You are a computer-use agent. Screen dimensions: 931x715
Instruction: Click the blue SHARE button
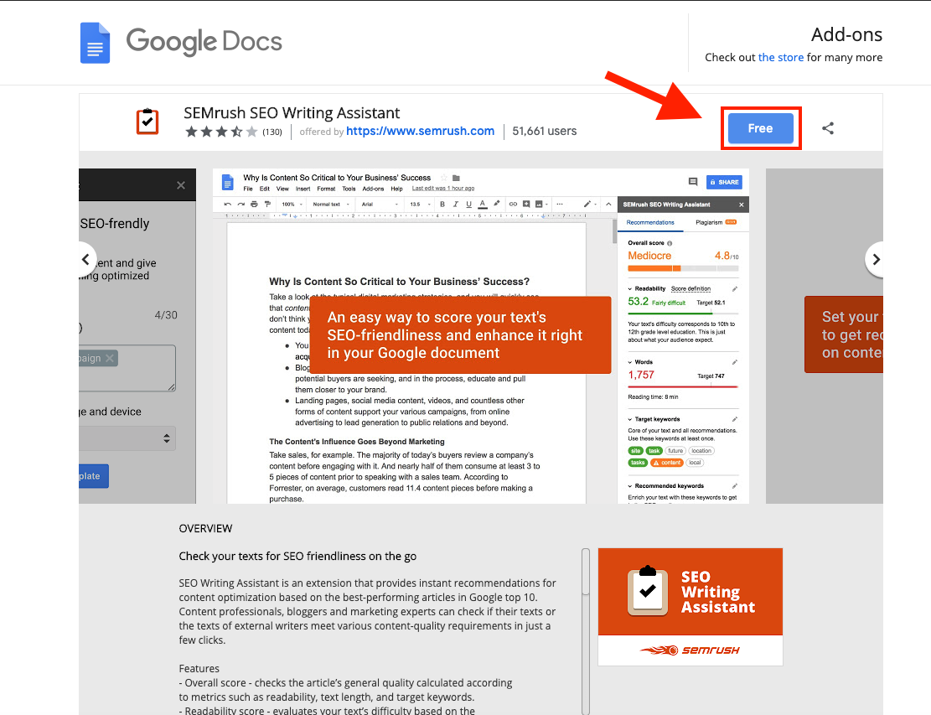[x=724, y=183]
